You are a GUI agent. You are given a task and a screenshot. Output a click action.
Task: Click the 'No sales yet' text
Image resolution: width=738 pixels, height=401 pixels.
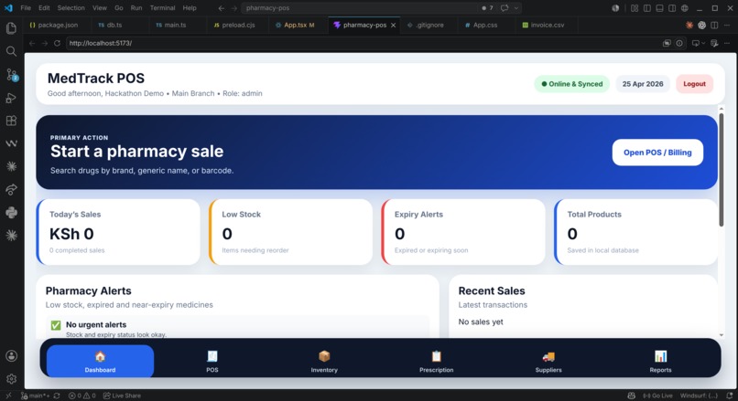[481, 322]
